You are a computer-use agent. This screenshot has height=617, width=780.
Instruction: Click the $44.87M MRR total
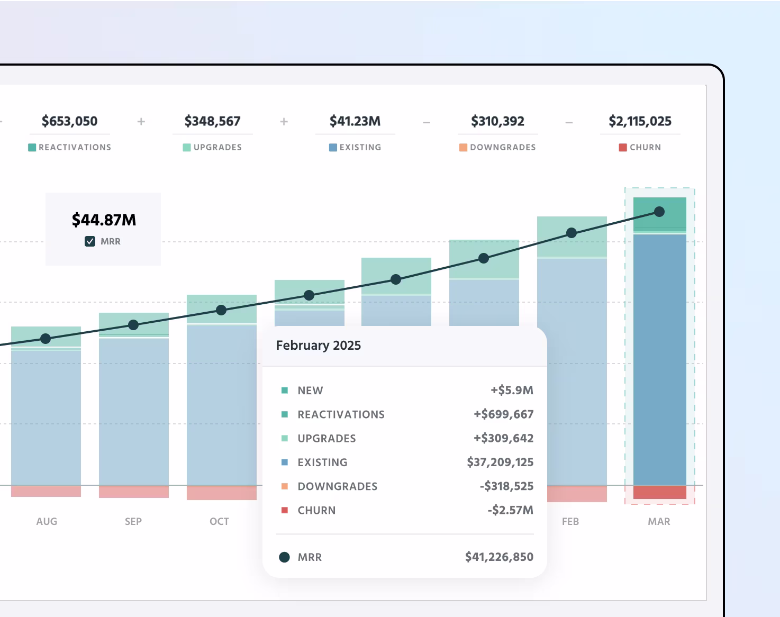point(104,220)
